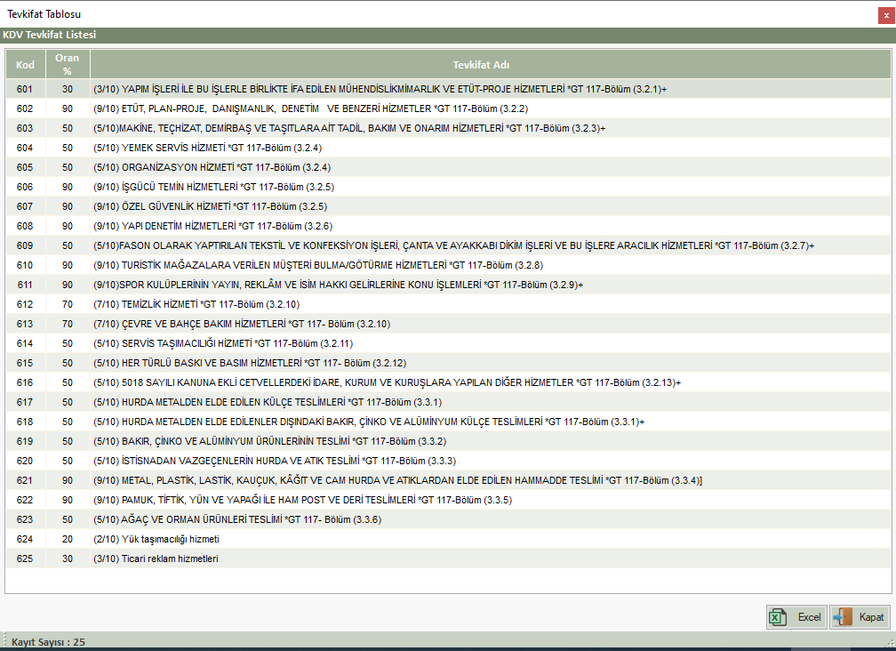Select the HURDA METALDEN ELDE EDİLEN KÜLÇE row
This screenshot has width=896, height=651.
tap(449, 402)
